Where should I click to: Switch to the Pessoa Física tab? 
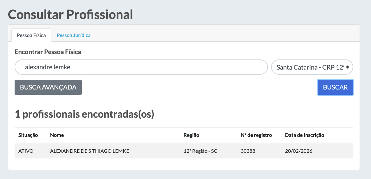31,35
